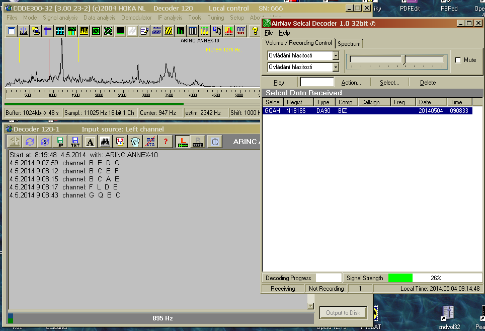Click the green .IP disk save icon
Image resolution: width=485 pixels, height=331 pixels.
(60, 142)
